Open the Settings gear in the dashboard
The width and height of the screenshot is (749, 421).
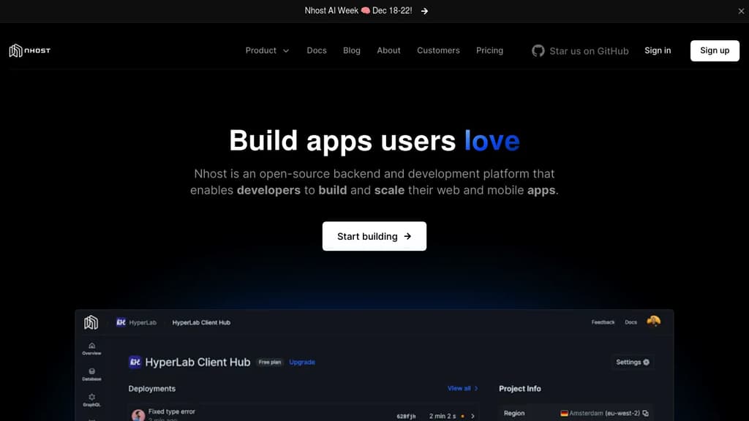click(x=633, y=362)
